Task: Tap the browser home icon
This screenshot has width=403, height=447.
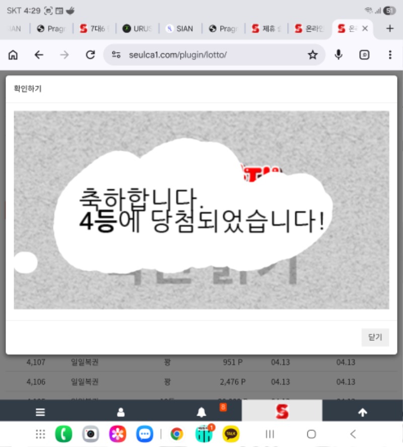Action: click(13, 55)
